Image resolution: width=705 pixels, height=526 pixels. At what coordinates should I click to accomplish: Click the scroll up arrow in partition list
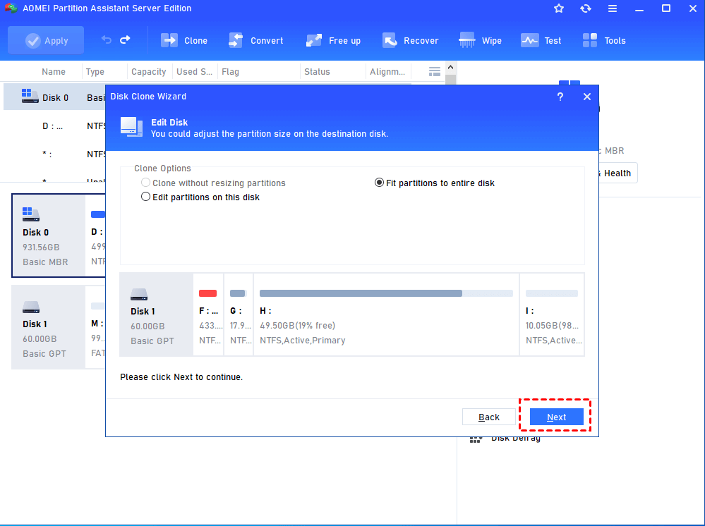click(x=450, y=68)
